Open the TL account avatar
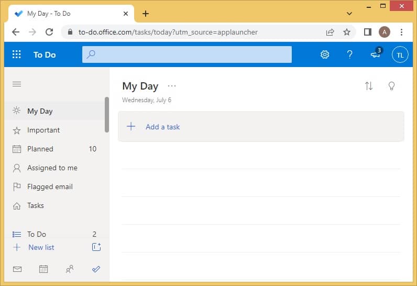417x286 pixels. (400, 55)
